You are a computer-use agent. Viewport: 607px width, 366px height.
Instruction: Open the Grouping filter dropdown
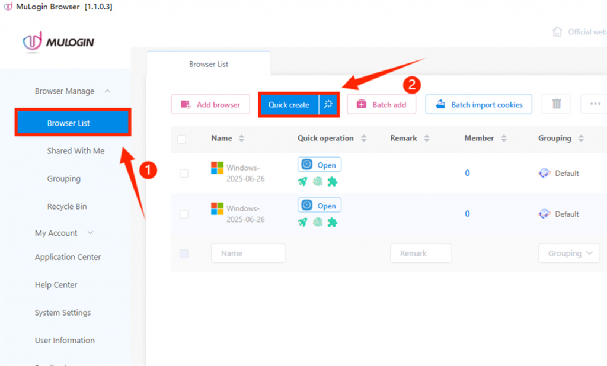point(569,253)
